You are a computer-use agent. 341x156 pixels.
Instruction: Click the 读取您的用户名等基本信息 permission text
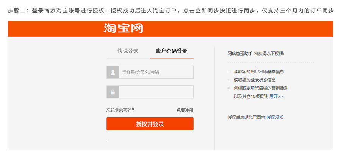click(x=259, y=71)
